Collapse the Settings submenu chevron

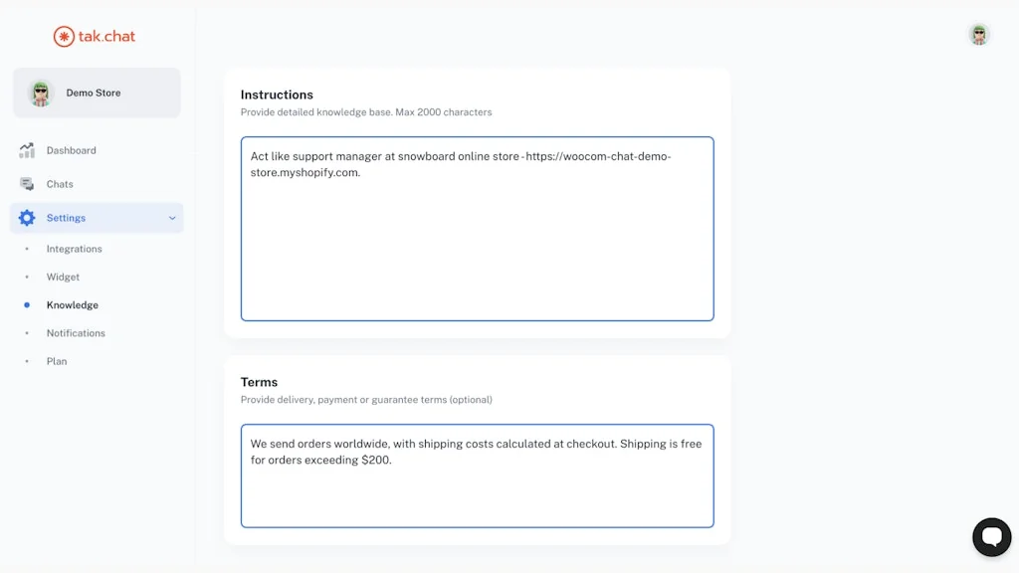click(171, 218)
